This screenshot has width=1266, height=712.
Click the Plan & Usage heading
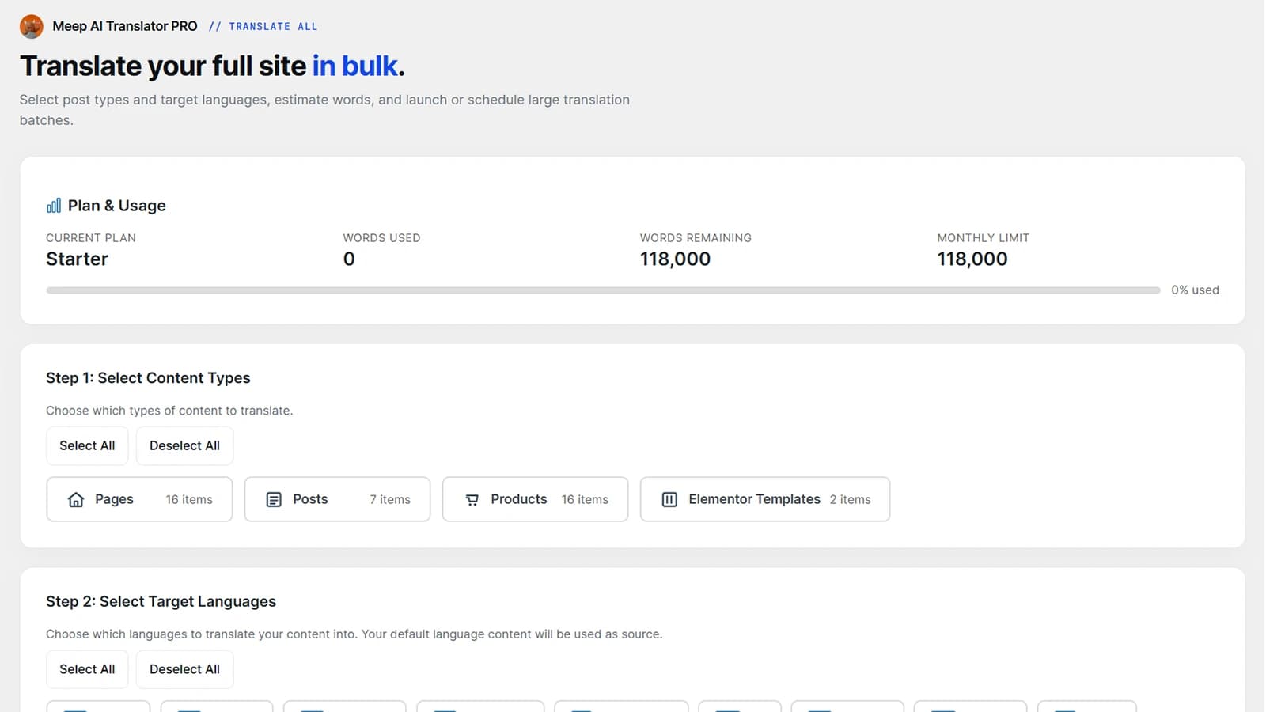[117, 206]
